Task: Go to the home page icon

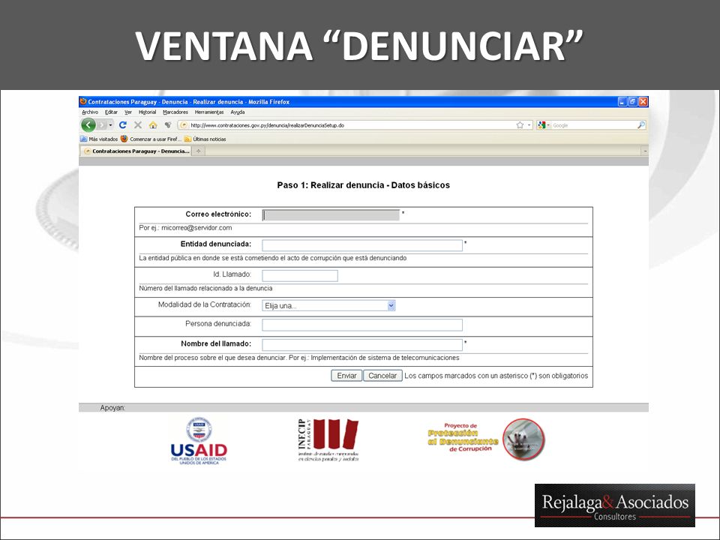Action: click(153, 125)
